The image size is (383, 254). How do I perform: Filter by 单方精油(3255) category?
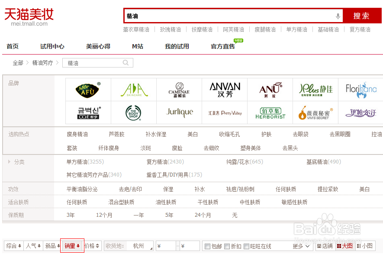point(85,162)
